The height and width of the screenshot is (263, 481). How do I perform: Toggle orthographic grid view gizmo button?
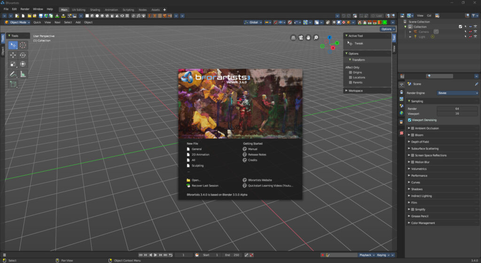click(x=293, y=38)
